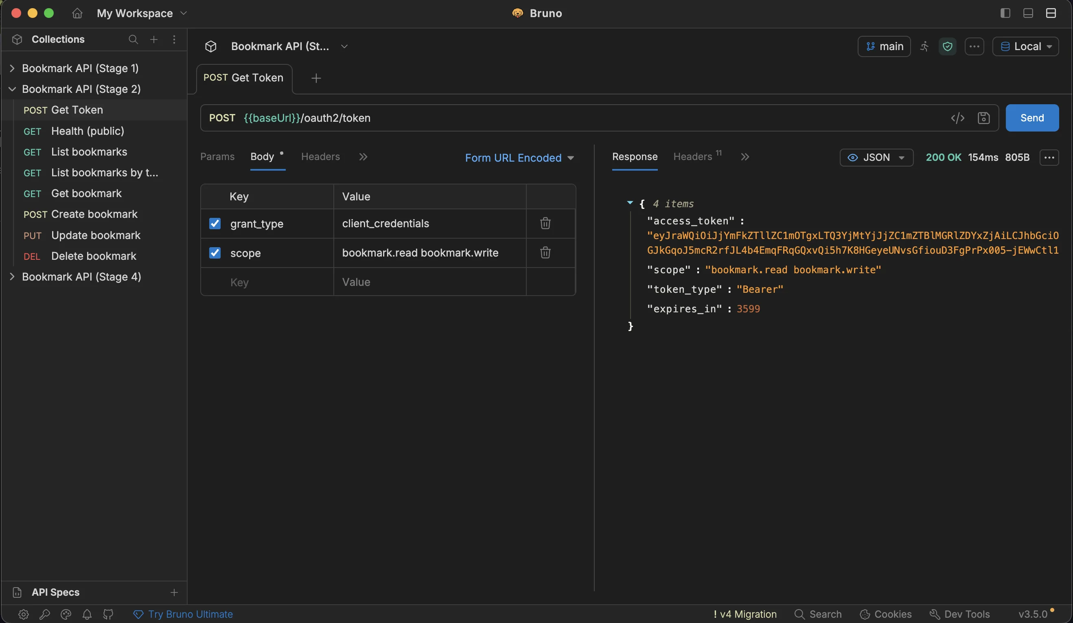Open My Workspace dropdown
The width and height of the screenshot is (1073, 623).
tap(142, 13)
